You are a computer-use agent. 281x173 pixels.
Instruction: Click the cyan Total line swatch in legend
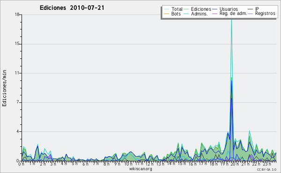point(166,9)
